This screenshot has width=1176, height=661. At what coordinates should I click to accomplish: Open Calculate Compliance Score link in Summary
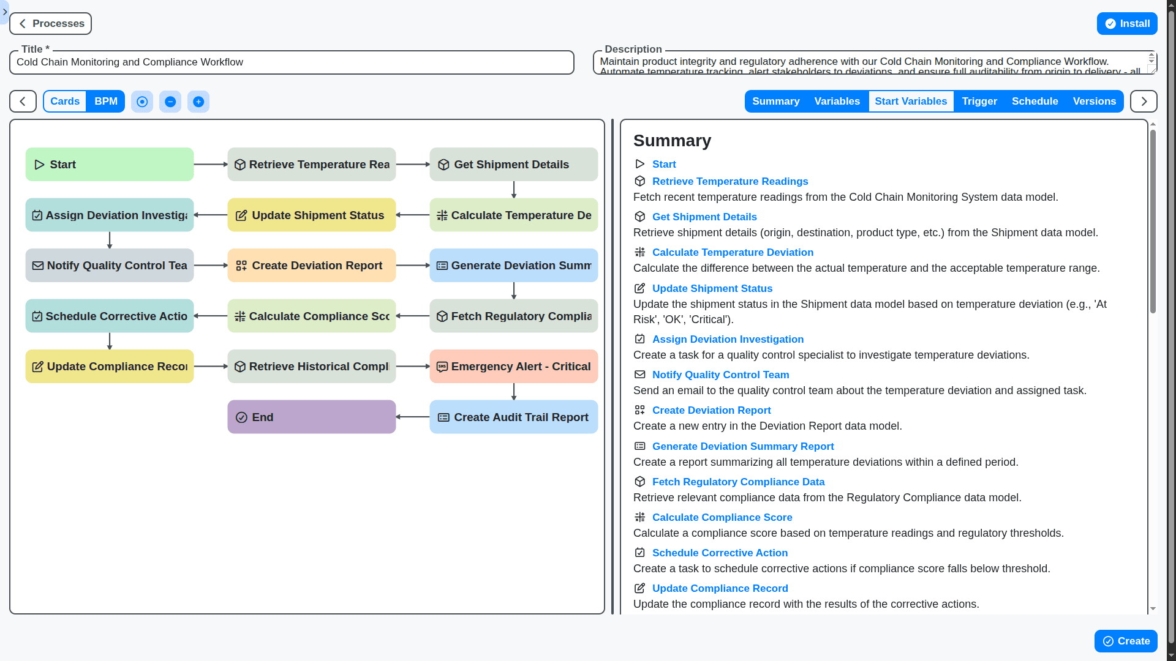point(722,517)
